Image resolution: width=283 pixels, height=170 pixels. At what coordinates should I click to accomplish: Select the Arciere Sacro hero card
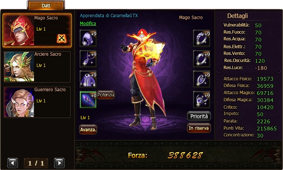[37, 67]
